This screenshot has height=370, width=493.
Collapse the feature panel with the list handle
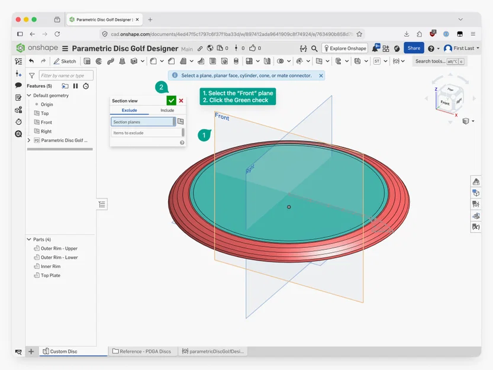[102, 204]
